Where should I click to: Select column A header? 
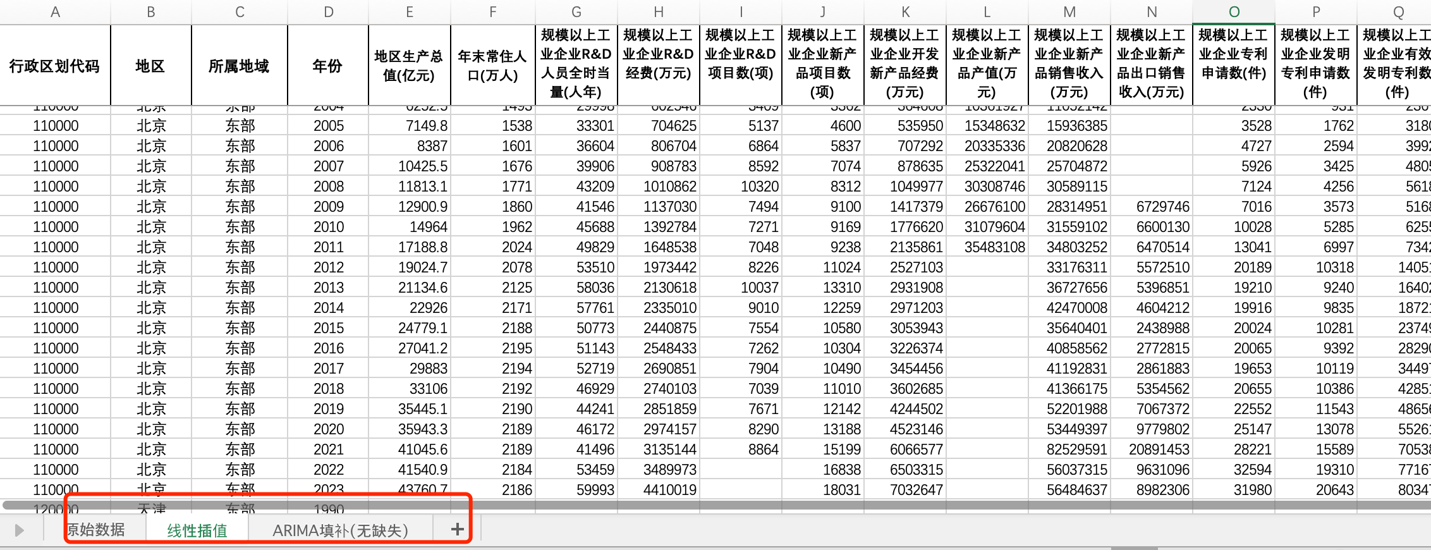click(x=55, y=12)
